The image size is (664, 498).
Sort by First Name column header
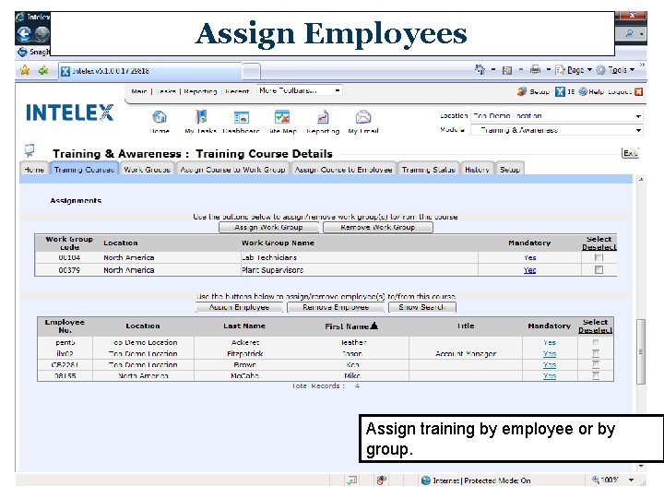click(x=351, y=326)
